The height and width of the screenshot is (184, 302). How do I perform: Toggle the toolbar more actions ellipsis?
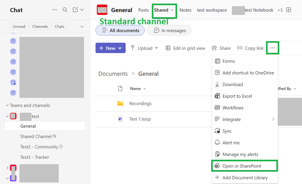tap(272, 48)
